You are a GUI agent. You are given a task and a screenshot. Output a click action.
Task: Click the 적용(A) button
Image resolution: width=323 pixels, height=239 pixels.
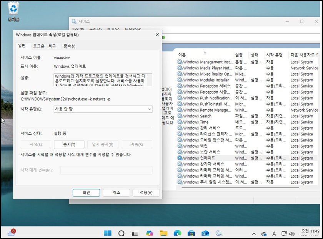pyautogui.click(x=146, y=193)
